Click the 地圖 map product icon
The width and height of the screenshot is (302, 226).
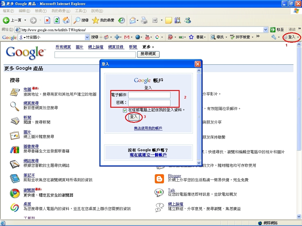pos(15,92)
